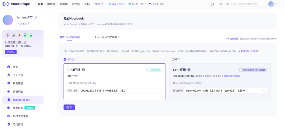
Task: Select the 方式一 radio button
Action: [x=65, y=59]
